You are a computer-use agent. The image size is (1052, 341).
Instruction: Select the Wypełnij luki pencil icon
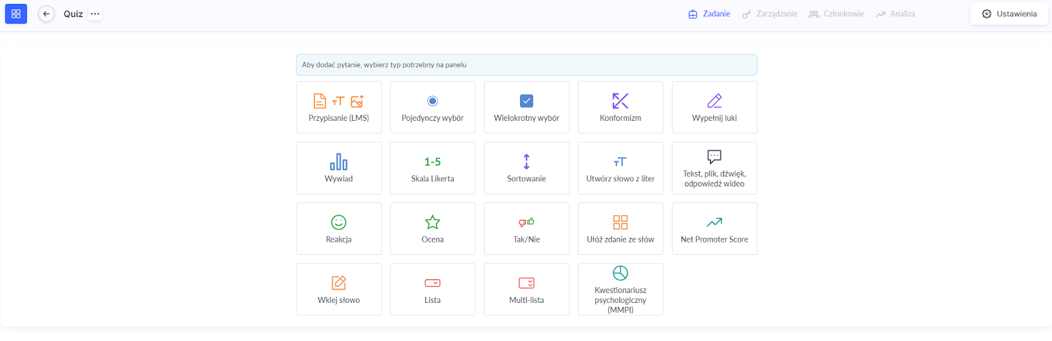[714, 101]
